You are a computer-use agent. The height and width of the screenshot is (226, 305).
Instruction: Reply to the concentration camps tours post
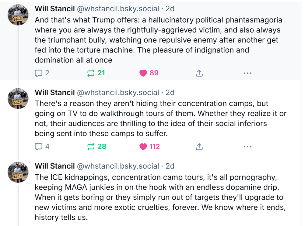[x=42, y=147]
